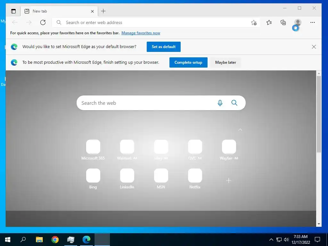This screenshot has height=246, width=328.
Task: Open a new tab with plus button
Action: coord(103,11)
